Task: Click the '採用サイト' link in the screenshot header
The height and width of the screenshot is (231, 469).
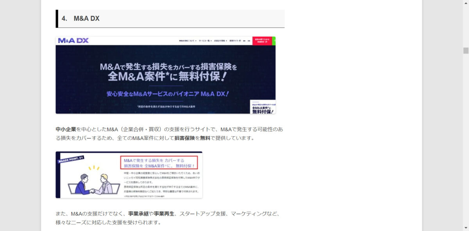Action: (234, 41)
